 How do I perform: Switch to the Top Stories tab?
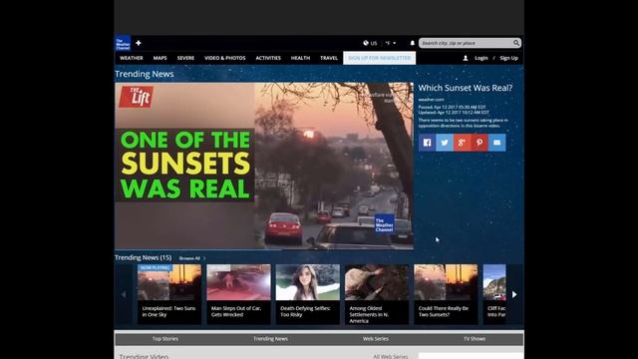[165, 339]
